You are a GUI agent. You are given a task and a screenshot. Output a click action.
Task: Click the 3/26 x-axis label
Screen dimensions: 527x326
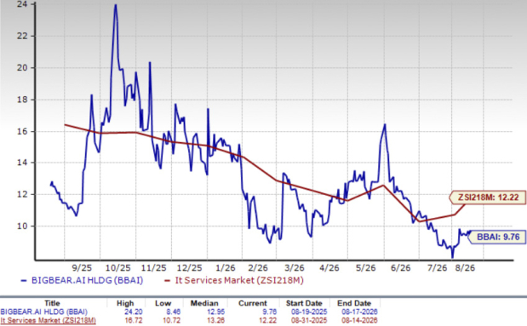click(294, 268)
